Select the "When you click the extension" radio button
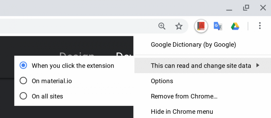271x118 pixels. (x=23, y=65)
